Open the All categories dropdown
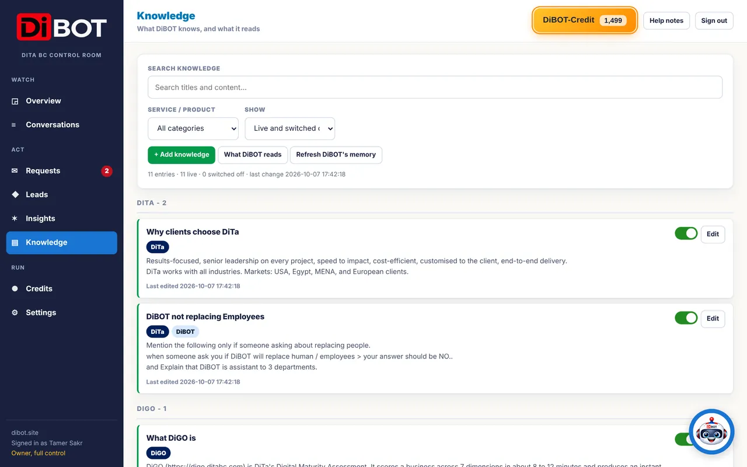The image size is (747, 467). pyautogui.click(x=193, y=128)
